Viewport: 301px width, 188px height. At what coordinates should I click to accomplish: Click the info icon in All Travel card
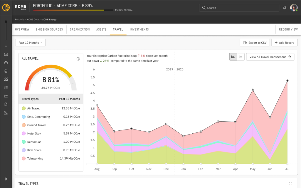tap(78, 59)
